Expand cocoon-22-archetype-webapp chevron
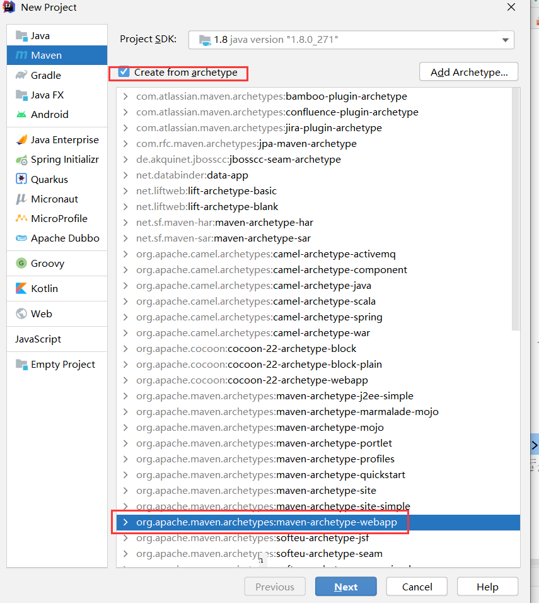This screenshot has height=603, width=539. click(x=125, y=380)
